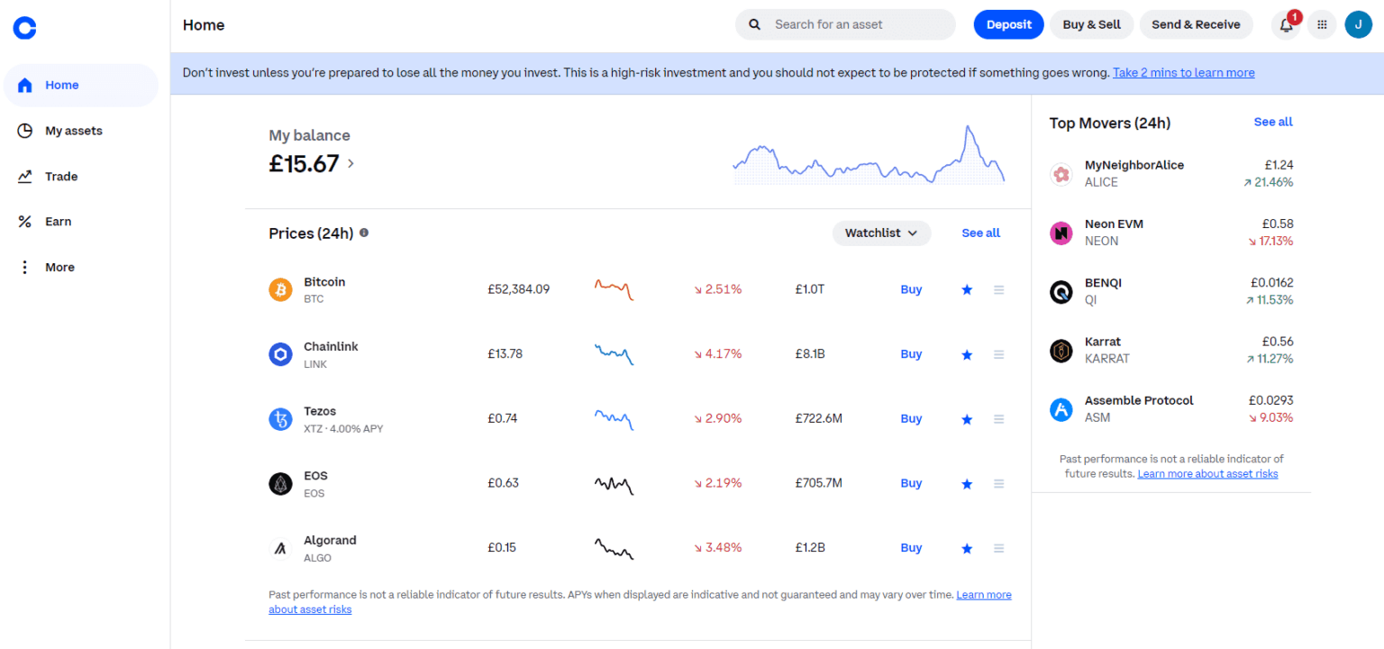Open Take 2 mins to learn more link

(1183, 73)
